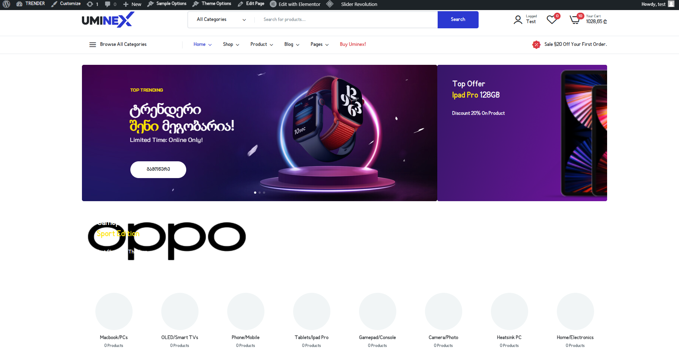Open the shopping cart icon
Viewport: 679px width, 358px height.
pyautogui.click(x=575, y=20)
